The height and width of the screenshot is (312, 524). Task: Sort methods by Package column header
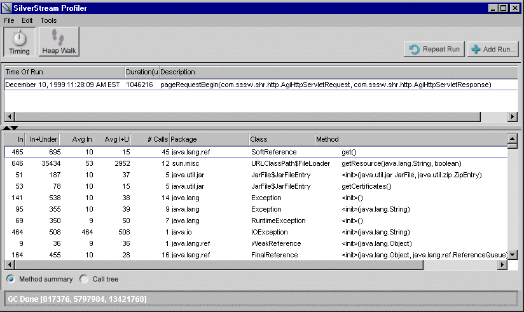pos(209,139)
